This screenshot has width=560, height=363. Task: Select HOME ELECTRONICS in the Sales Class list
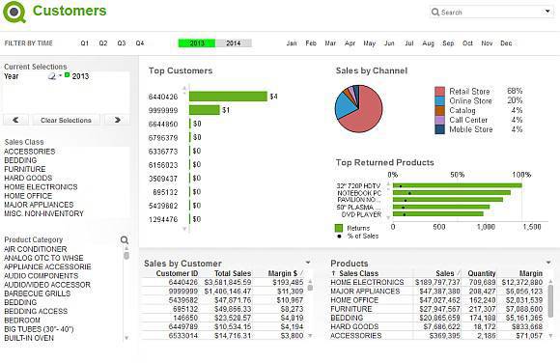(41, 187)
